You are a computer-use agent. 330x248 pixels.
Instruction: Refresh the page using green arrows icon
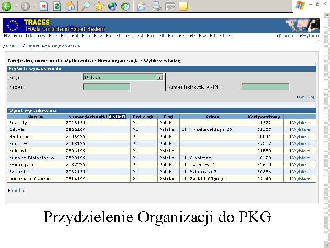click(57, 6)
